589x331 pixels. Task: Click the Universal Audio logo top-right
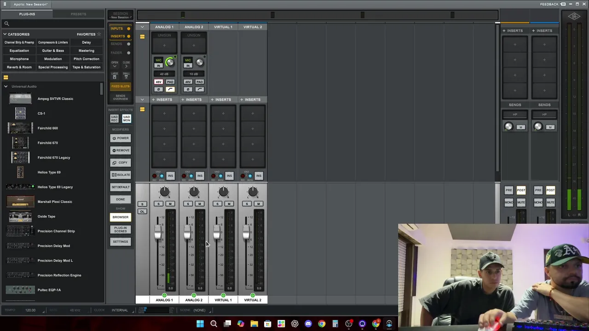[574, 17]
